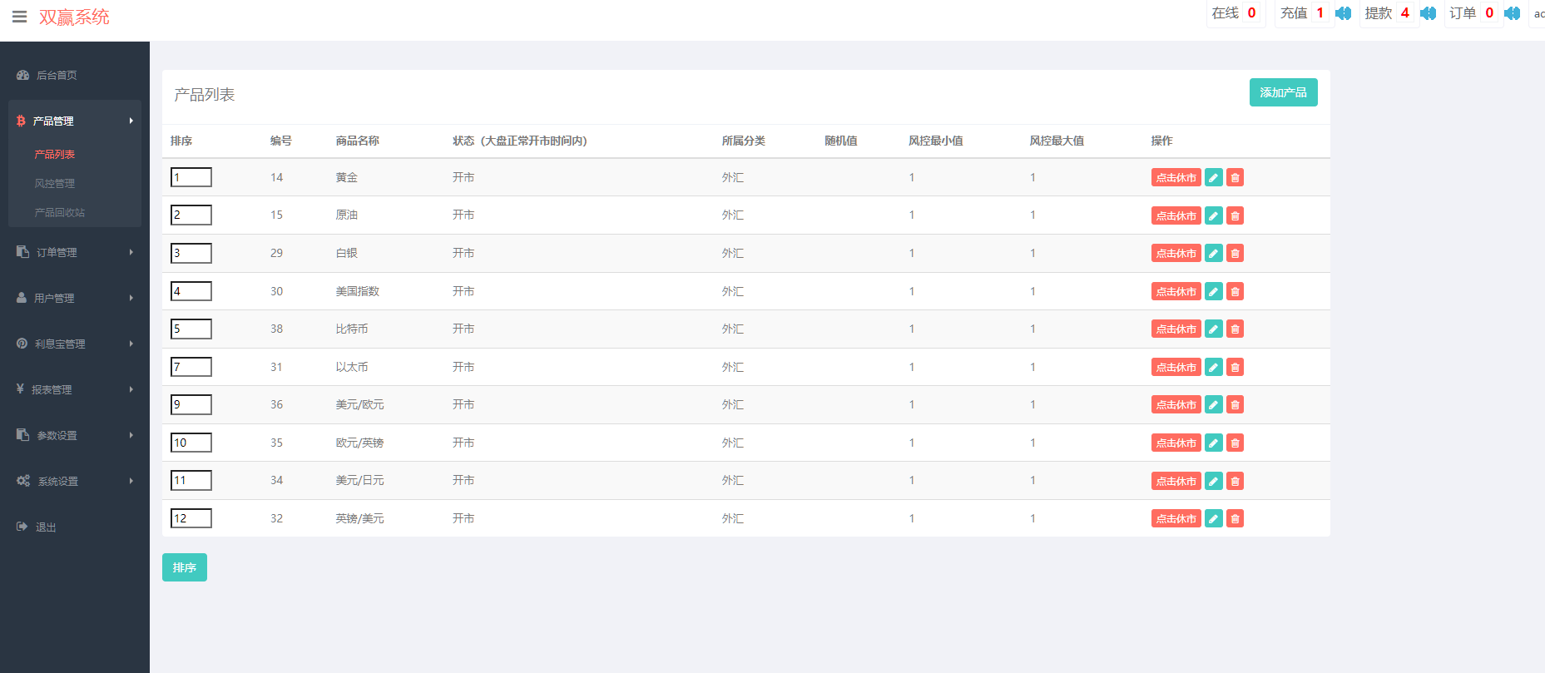The image size is (1545, 673).
Task: Toggle 以太币 to closed via 点击休市
Action: [1176, 368]
